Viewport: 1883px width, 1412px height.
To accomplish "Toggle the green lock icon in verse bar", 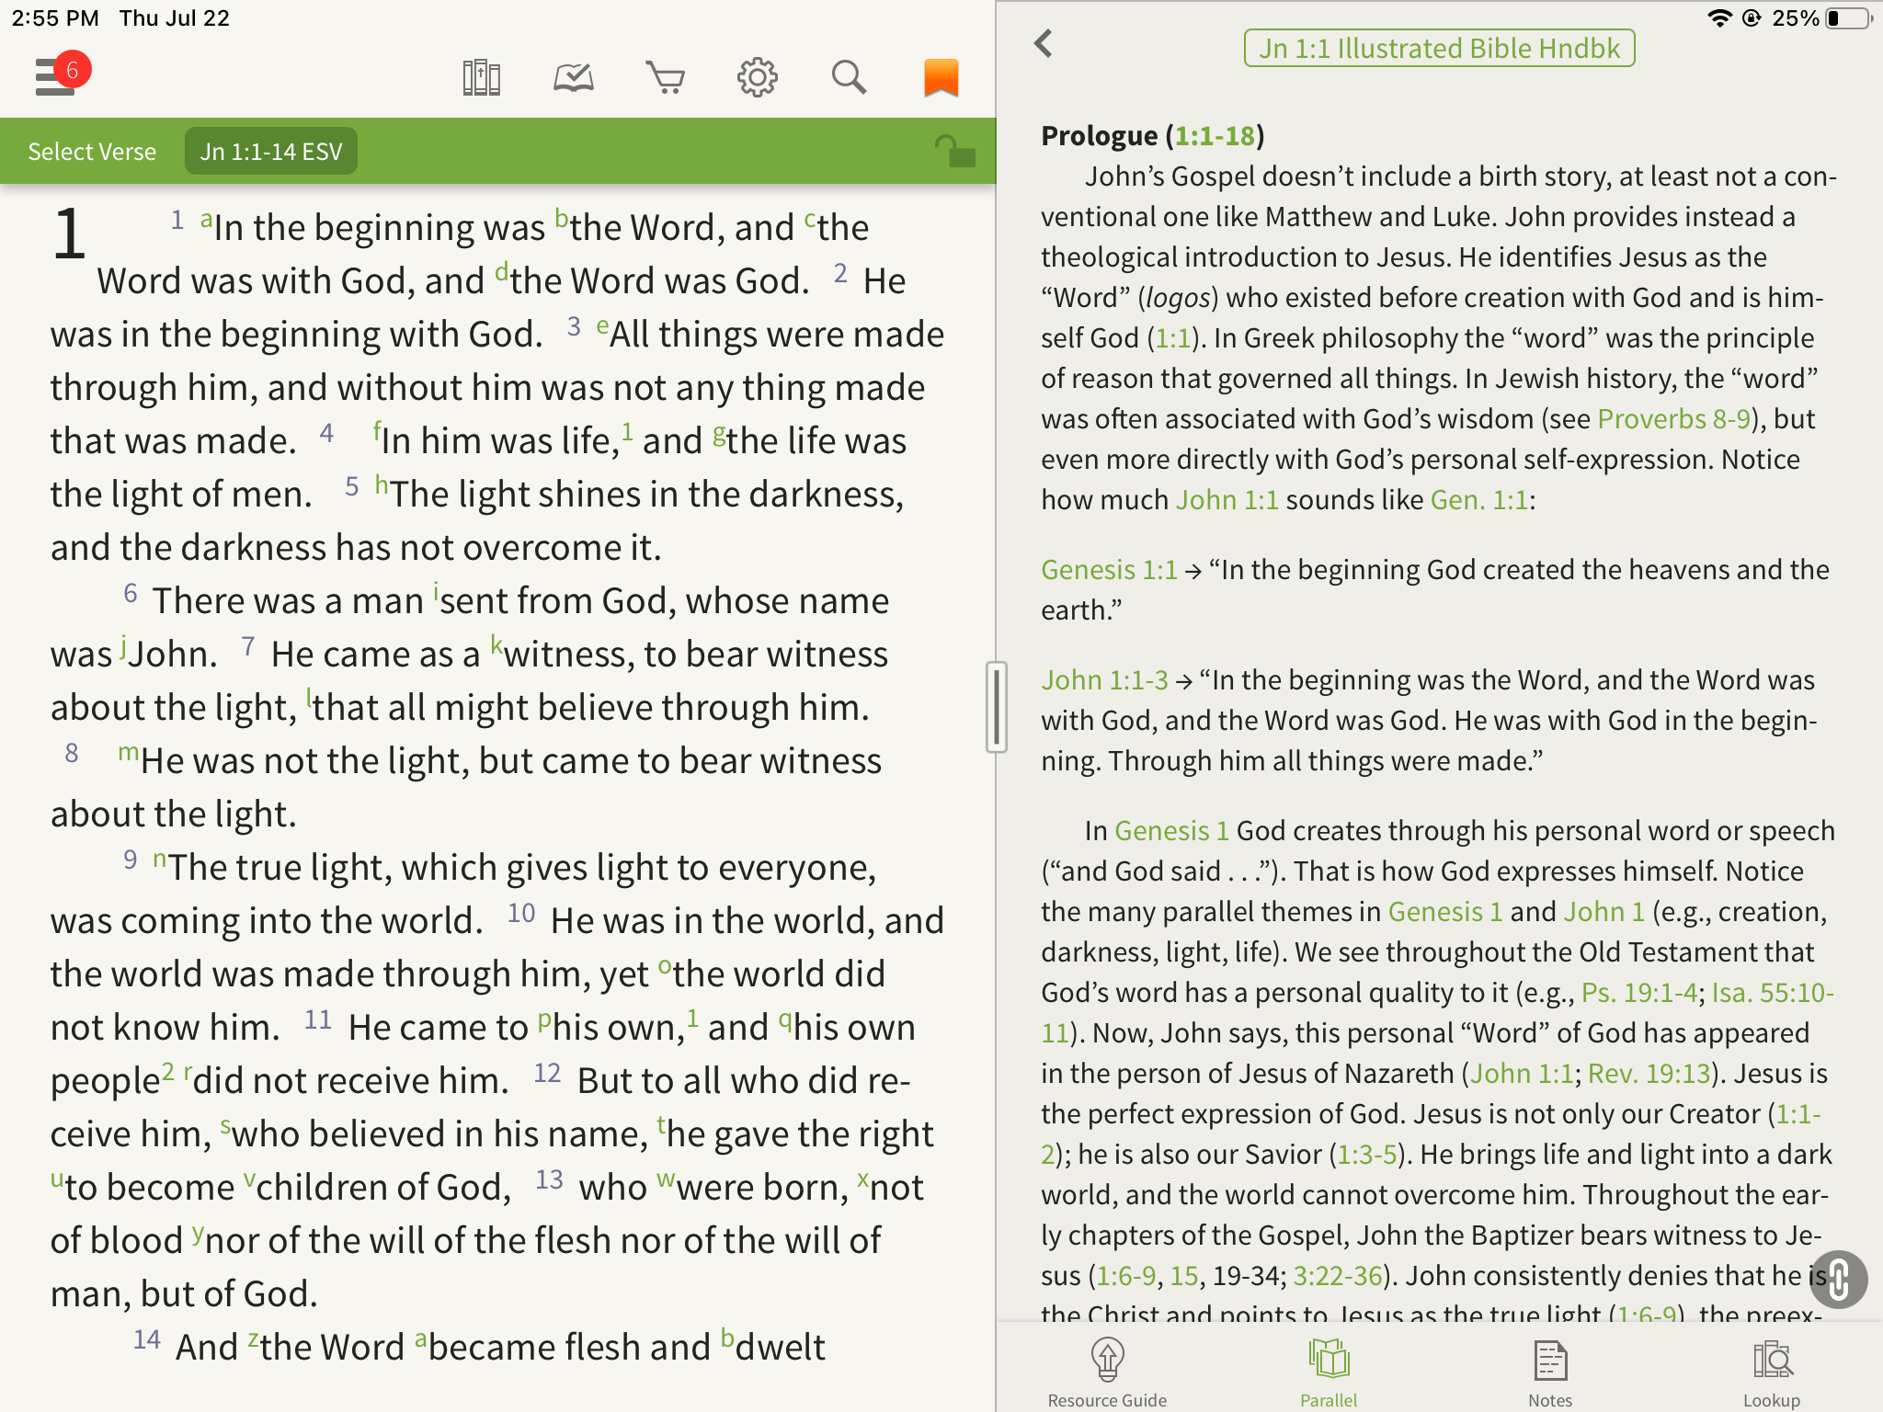I will [x=954, y=152].
